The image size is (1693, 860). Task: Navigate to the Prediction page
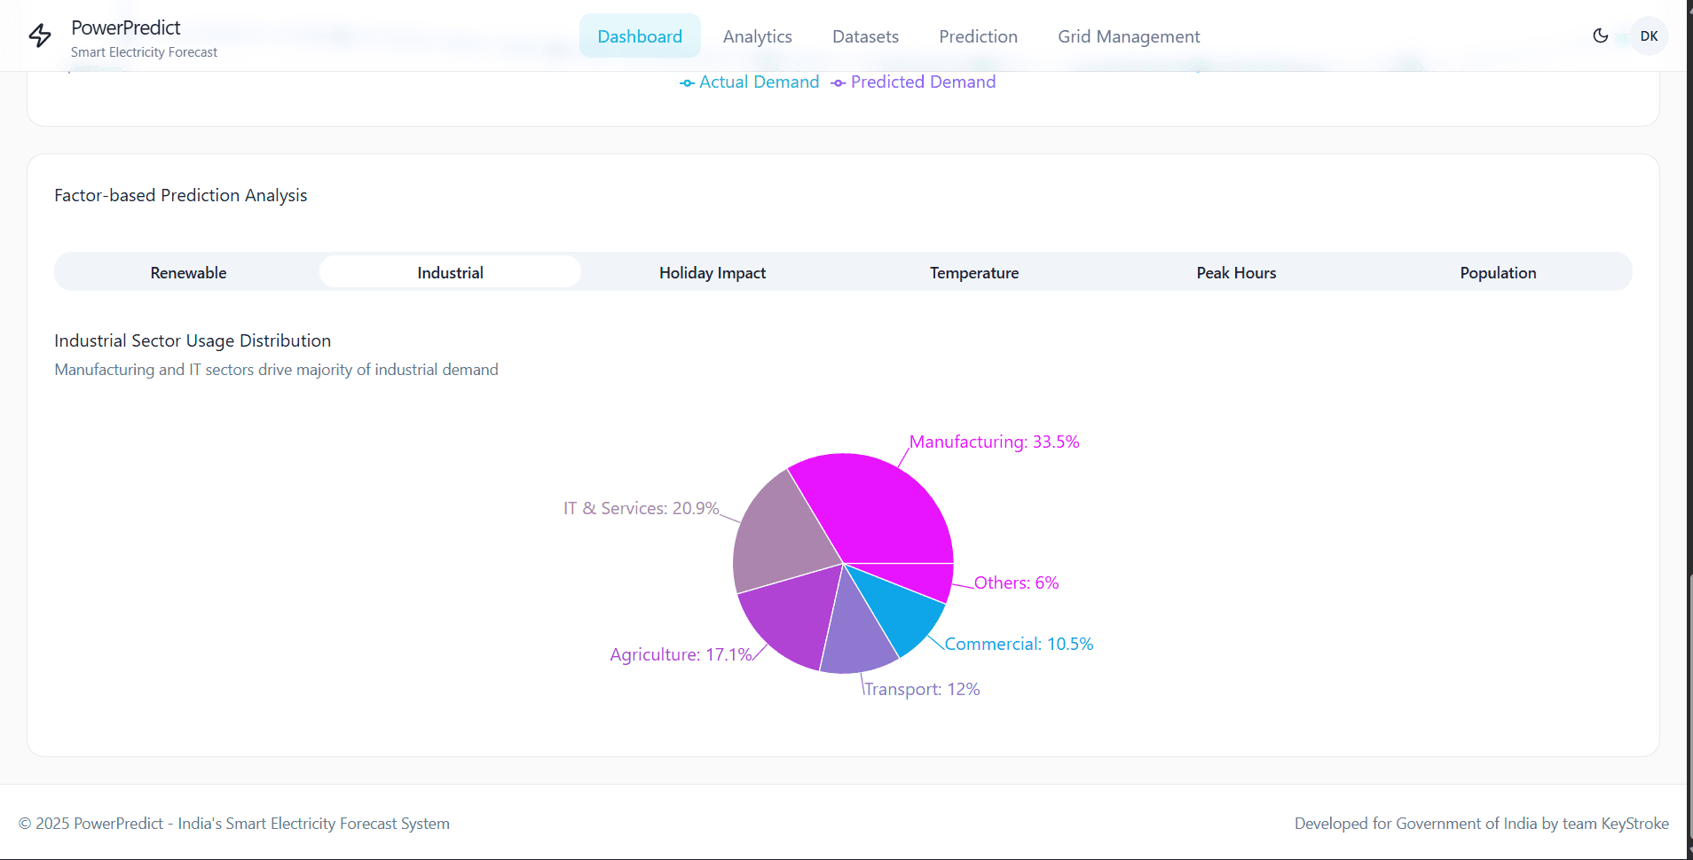coord(978,36)
